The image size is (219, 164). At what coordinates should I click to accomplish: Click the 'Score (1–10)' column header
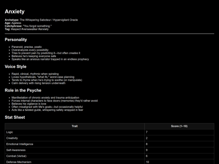click(179, 126)
